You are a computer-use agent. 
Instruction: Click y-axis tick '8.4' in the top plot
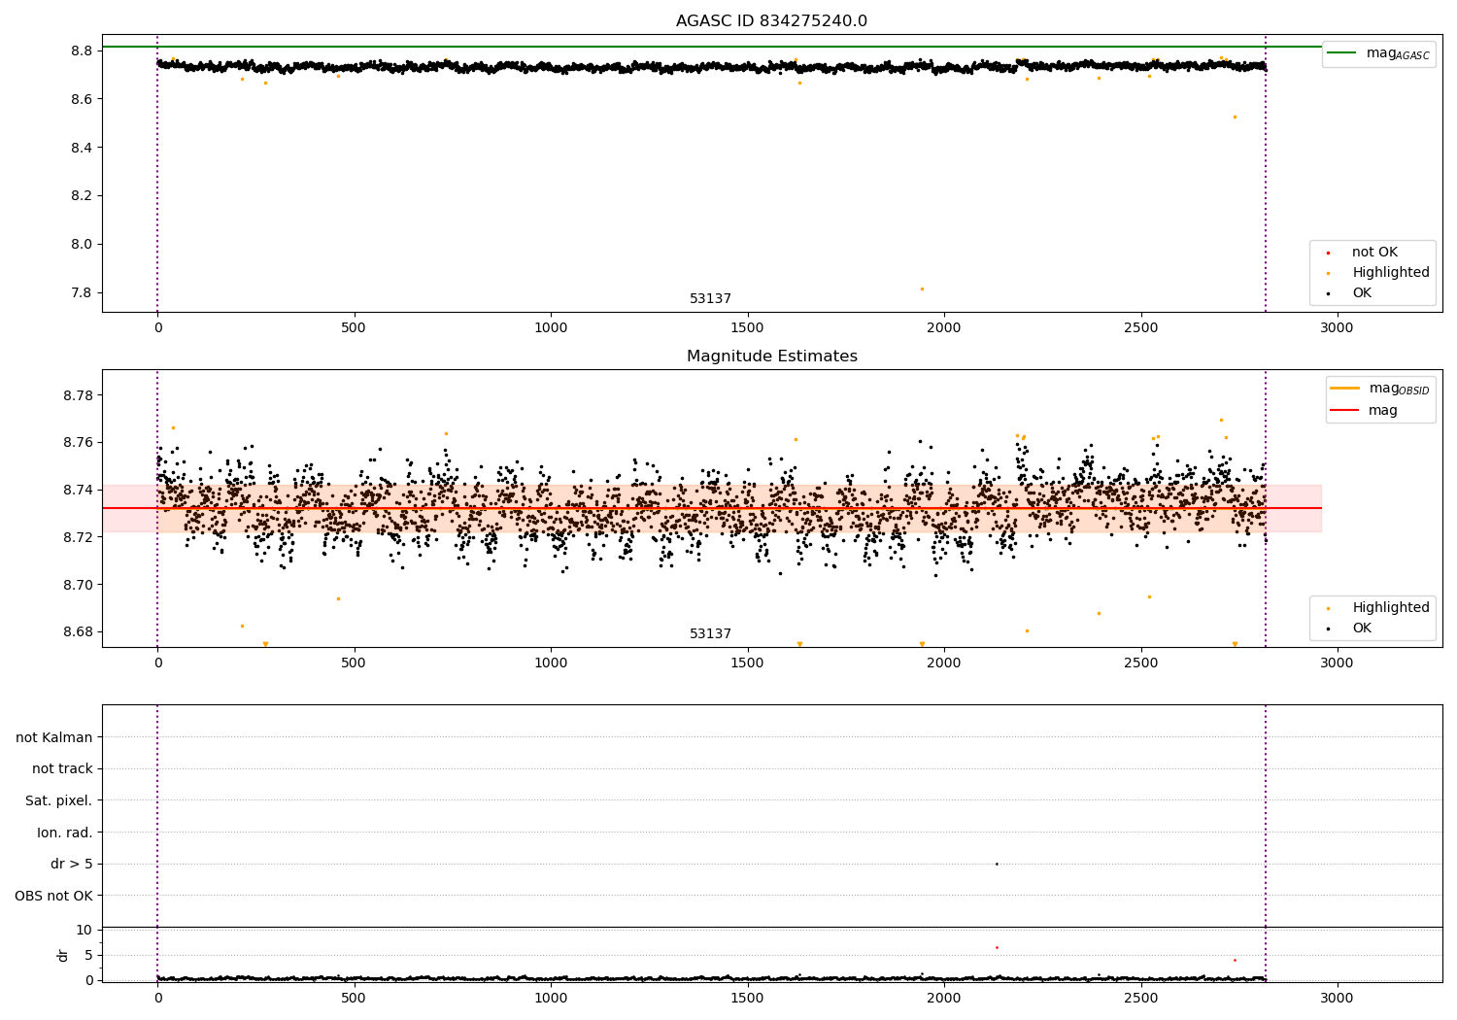click(82, 148)
